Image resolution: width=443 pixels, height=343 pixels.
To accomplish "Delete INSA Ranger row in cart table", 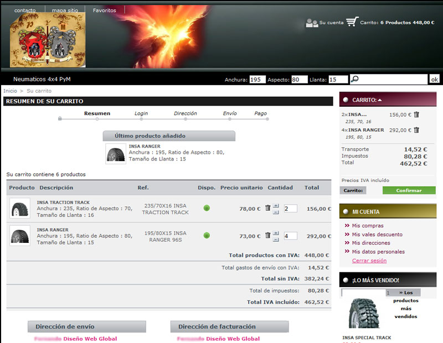I will pos(267,235).
